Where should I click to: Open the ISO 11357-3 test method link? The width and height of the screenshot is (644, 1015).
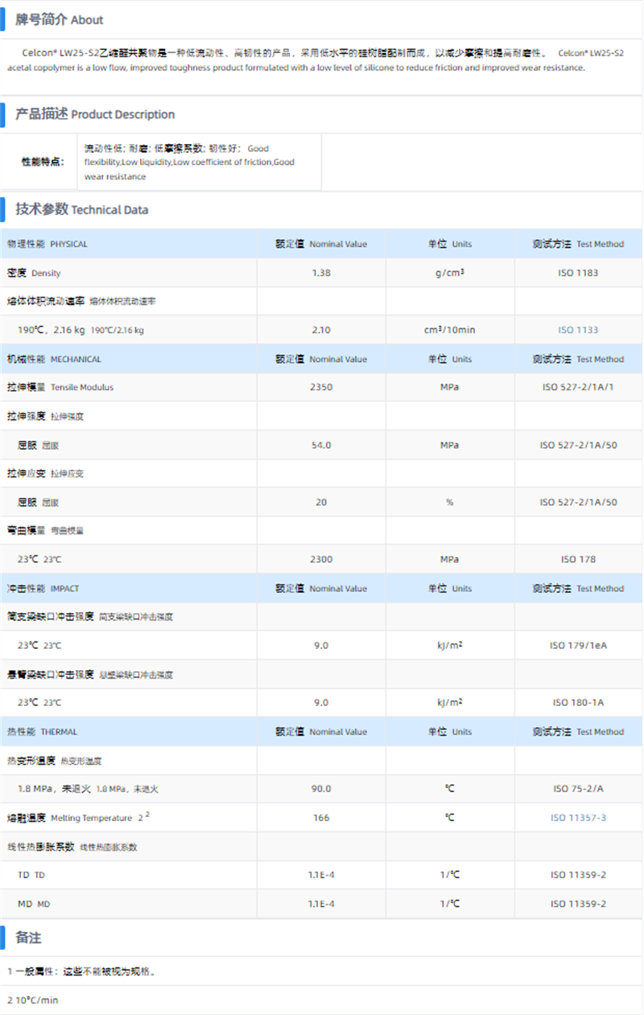point(580,817)
